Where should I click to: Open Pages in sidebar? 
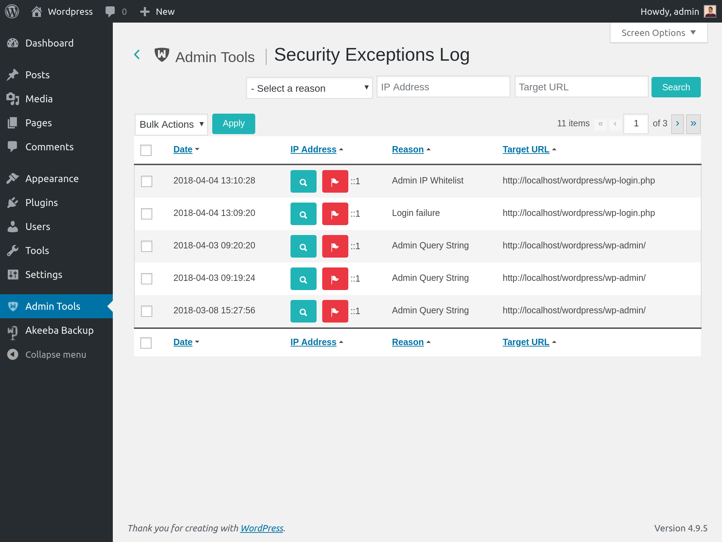click(x=56, y=123)
